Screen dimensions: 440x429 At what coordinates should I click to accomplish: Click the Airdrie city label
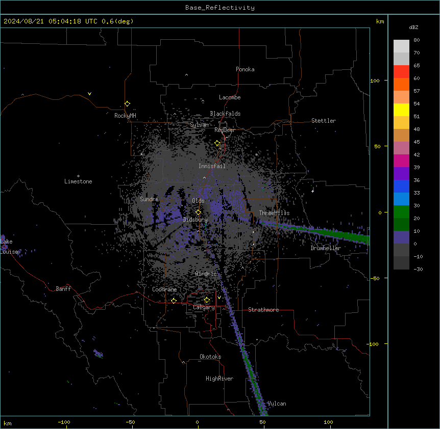point(206,274)
